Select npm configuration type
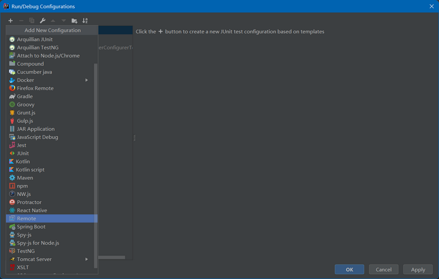The height and width of the screenshot is (279, 439). [x=52, y=186]
